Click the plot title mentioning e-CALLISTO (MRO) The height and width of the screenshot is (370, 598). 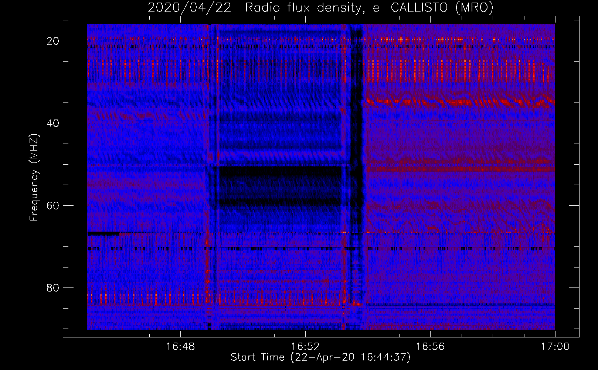coord(320,7)
